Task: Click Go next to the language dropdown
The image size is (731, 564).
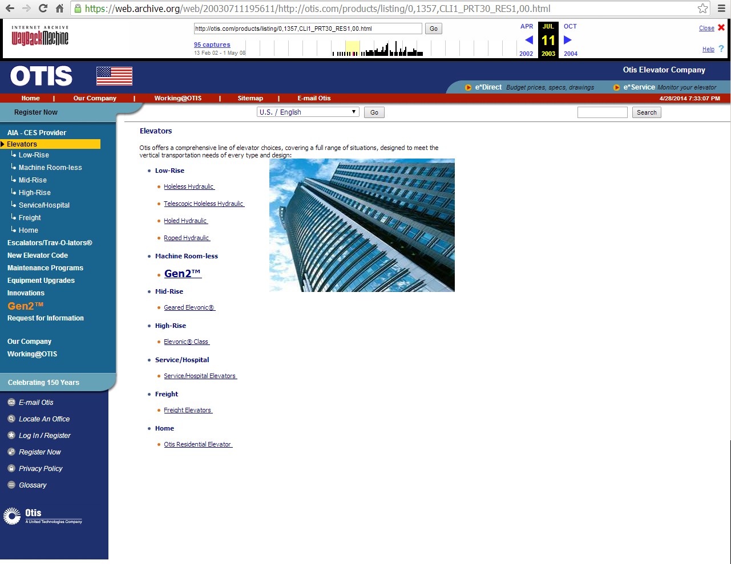Action: click(374, 112)
